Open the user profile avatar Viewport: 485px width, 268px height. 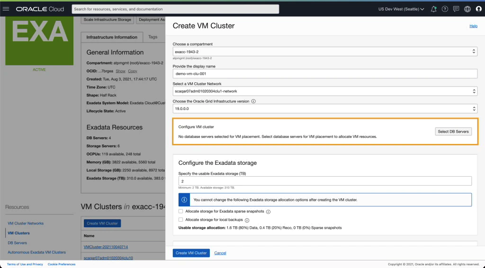478,9
